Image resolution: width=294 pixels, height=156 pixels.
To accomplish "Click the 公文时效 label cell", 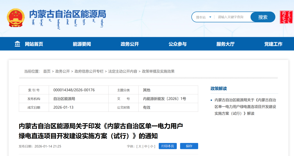I will [123, 107].
